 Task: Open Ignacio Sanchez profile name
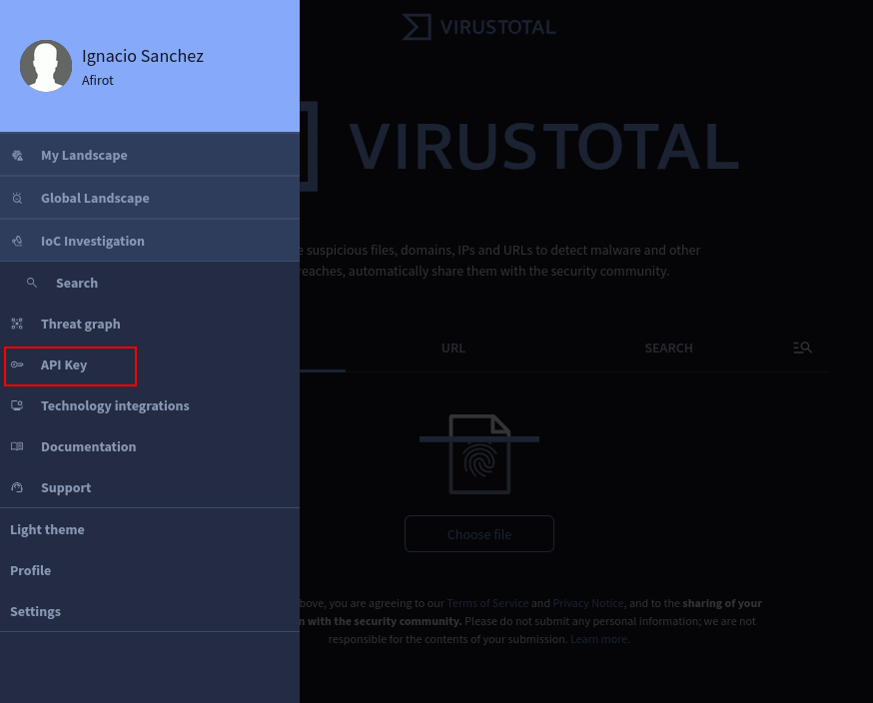coord(143,56)
